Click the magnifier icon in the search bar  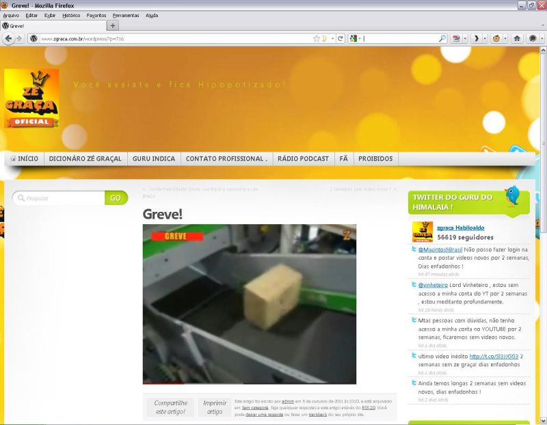click(442, 38)
